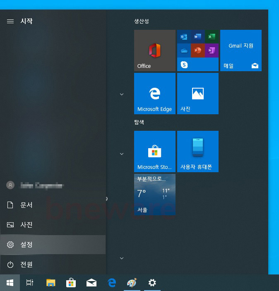
Task: Open 문서 (Documents) from the Start sidebar
Action: 53,205
